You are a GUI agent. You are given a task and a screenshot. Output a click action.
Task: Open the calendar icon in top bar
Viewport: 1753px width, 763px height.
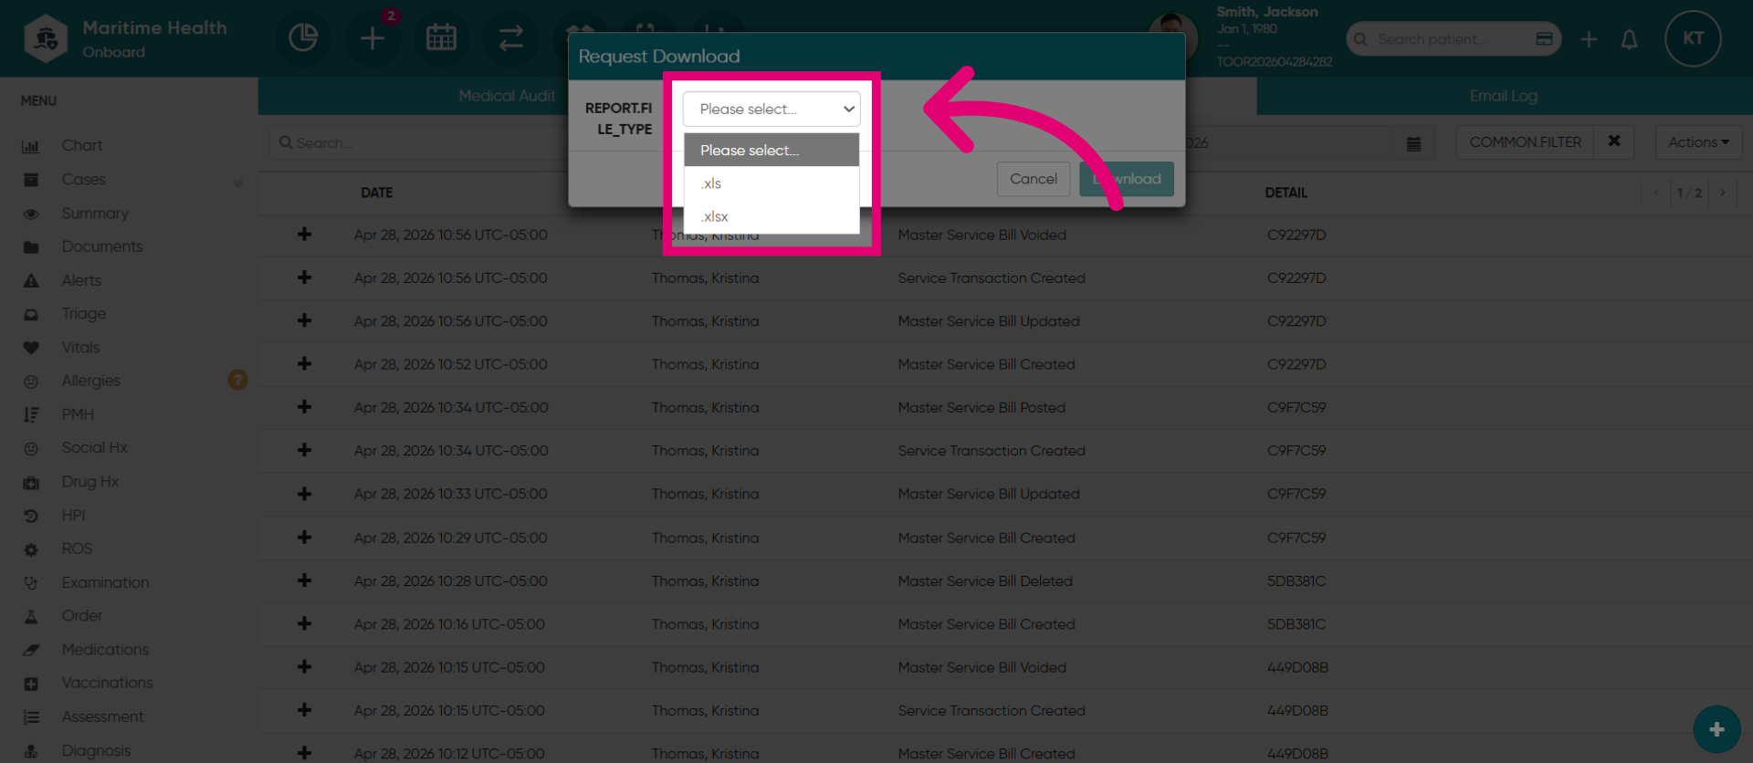(x=442, y=38)
